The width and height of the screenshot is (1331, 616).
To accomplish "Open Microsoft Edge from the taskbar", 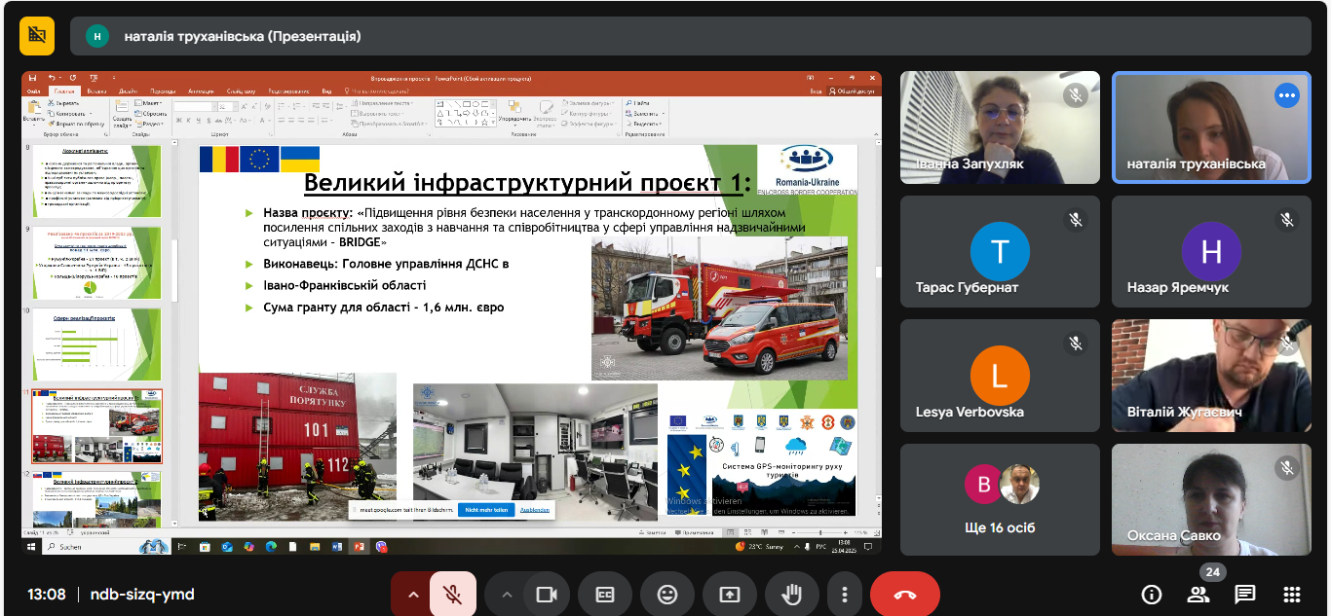I will 272,547.
